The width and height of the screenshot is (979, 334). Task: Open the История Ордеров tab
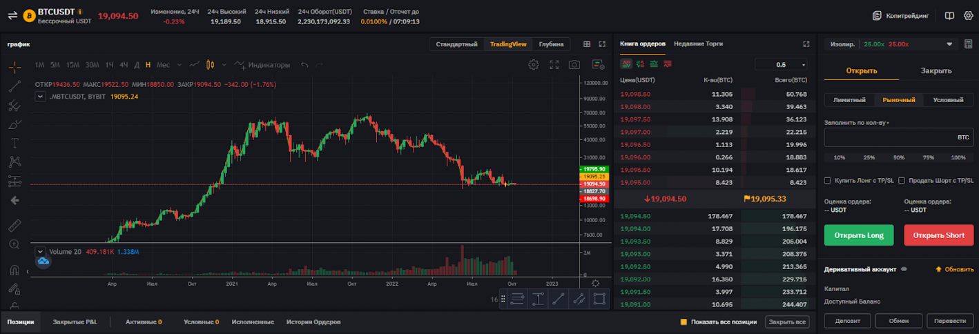click(313, 322)
